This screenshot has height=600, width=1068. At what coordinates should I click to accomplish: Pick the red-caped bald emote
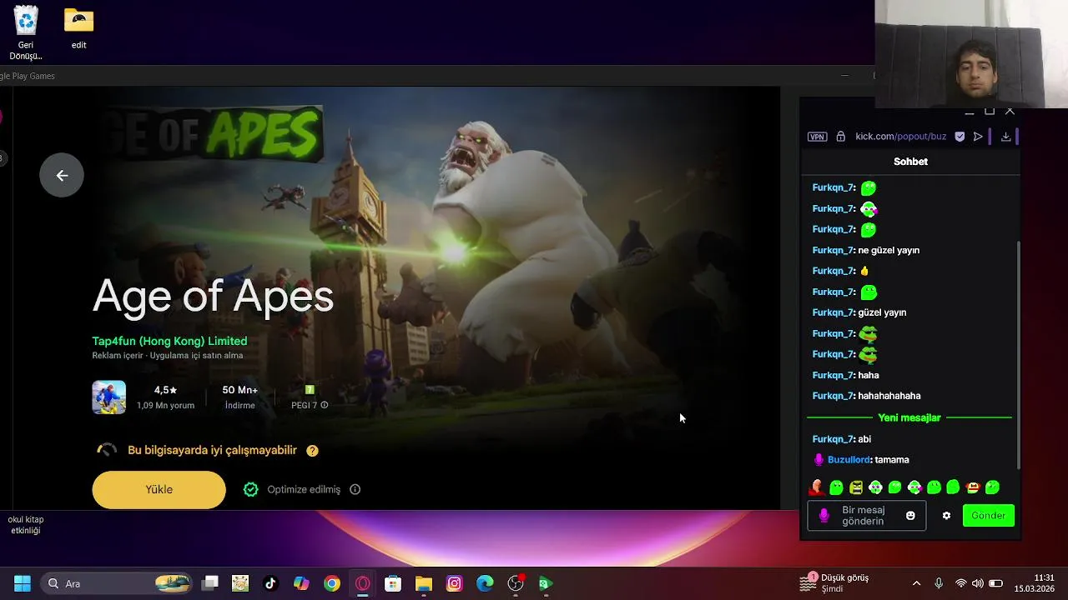pyautogui.click(x=816, y=487)
